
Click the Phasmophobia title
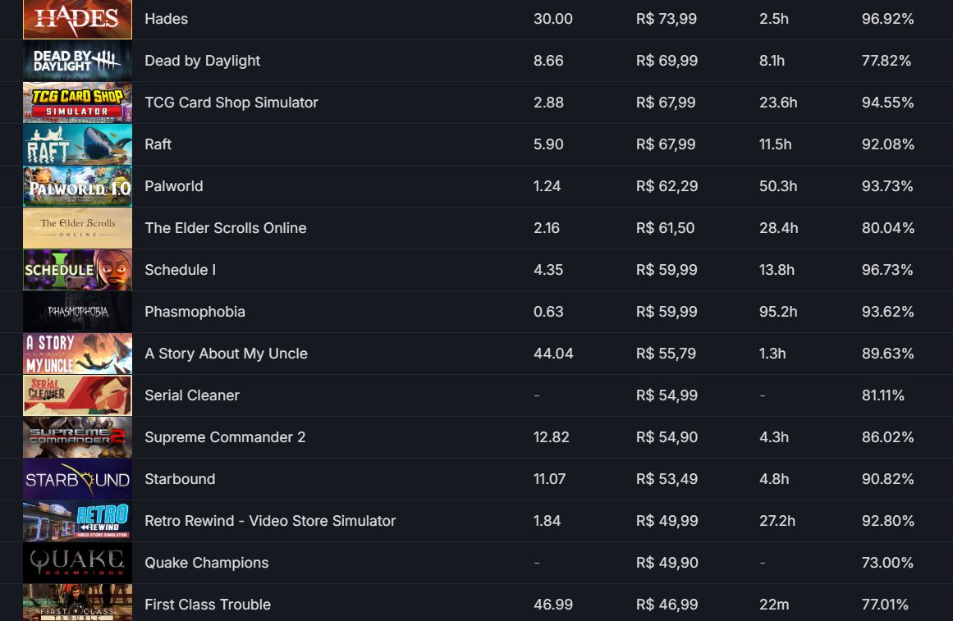(195, 312)
